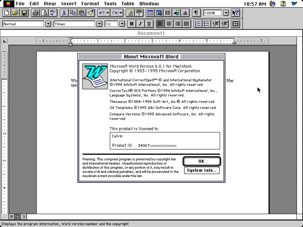Click the bulleted list icon
This screenshot has height=227, width=303.
(206, 24)
